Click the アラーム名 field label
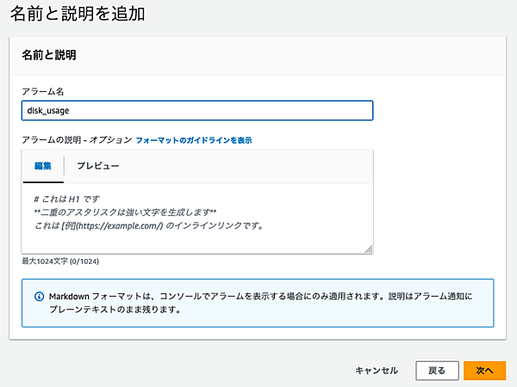Screen dimensions: 517x387 pos(43,91)
